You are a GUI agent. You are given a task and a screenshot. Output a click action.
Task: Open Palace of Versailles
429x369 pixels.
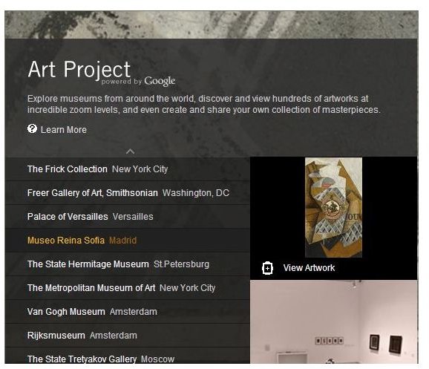[x=127, y=217]
